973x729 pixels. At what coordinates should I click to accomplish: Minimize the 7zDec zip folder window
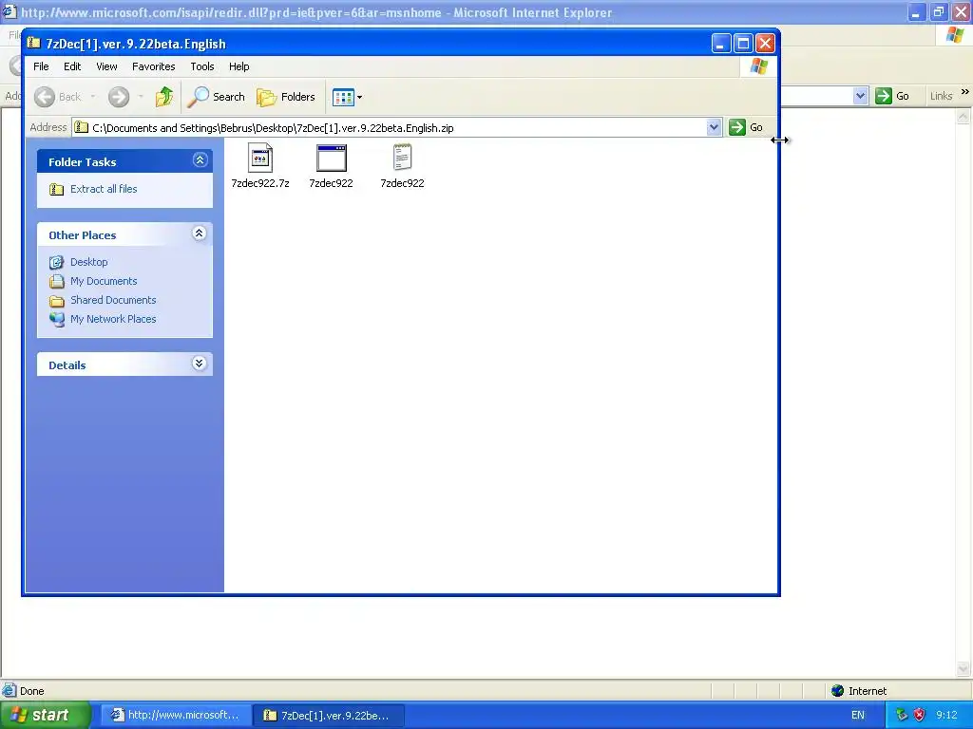coord(720,44)
